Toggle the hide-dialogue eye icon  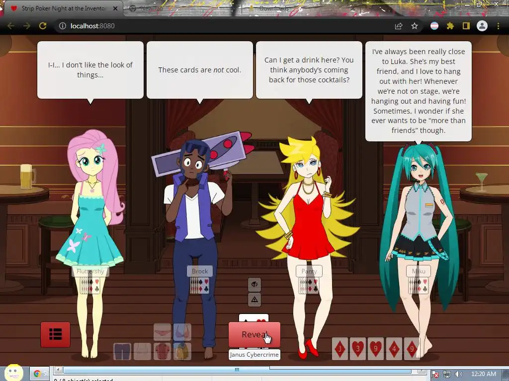pos(254,284)
